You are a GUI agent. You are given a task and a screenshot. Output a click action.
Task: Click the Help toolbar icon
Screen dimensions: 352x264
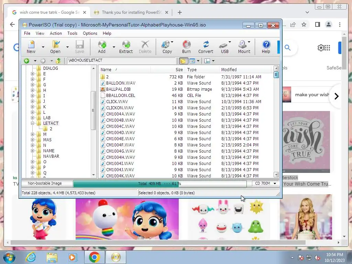[266, 47]
